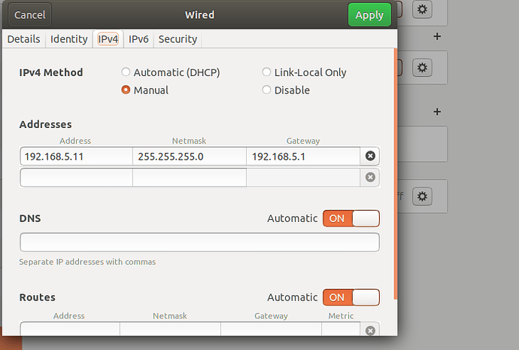The width and height of the screenshot is (519, 350).
Task: Edit the netmask field 255.255.255.0
Action: pos(190,157)
